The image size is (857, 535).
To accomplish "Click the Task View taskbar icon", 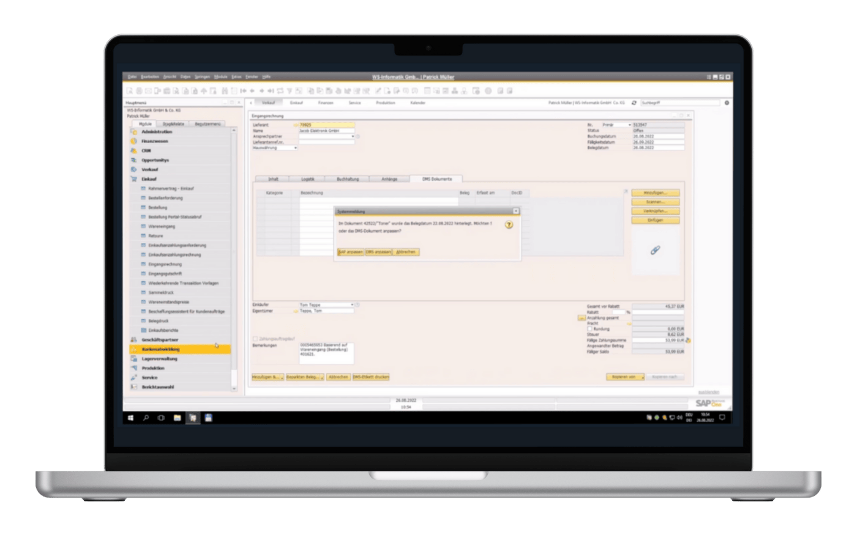I will 161,418.
